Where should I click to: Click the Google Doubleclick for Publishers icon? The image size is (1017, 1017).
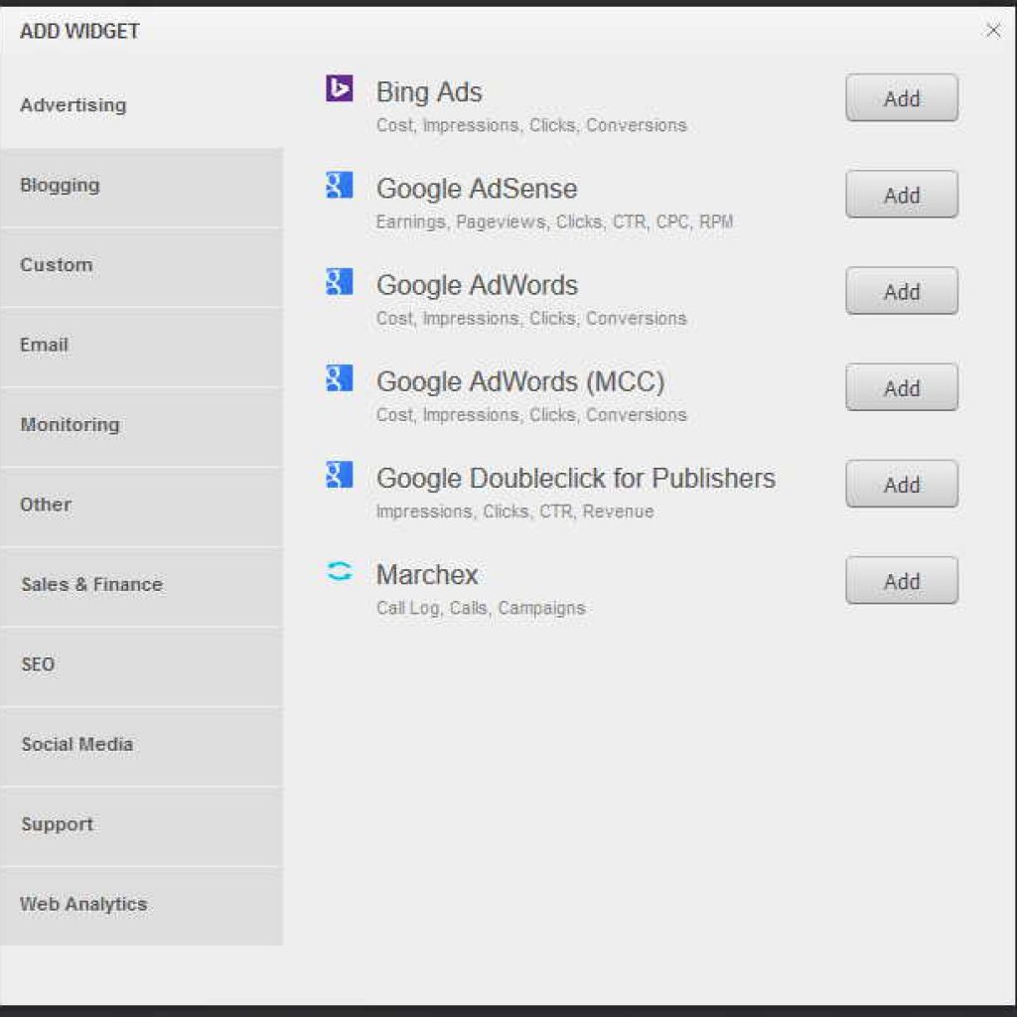pos(340,474)
